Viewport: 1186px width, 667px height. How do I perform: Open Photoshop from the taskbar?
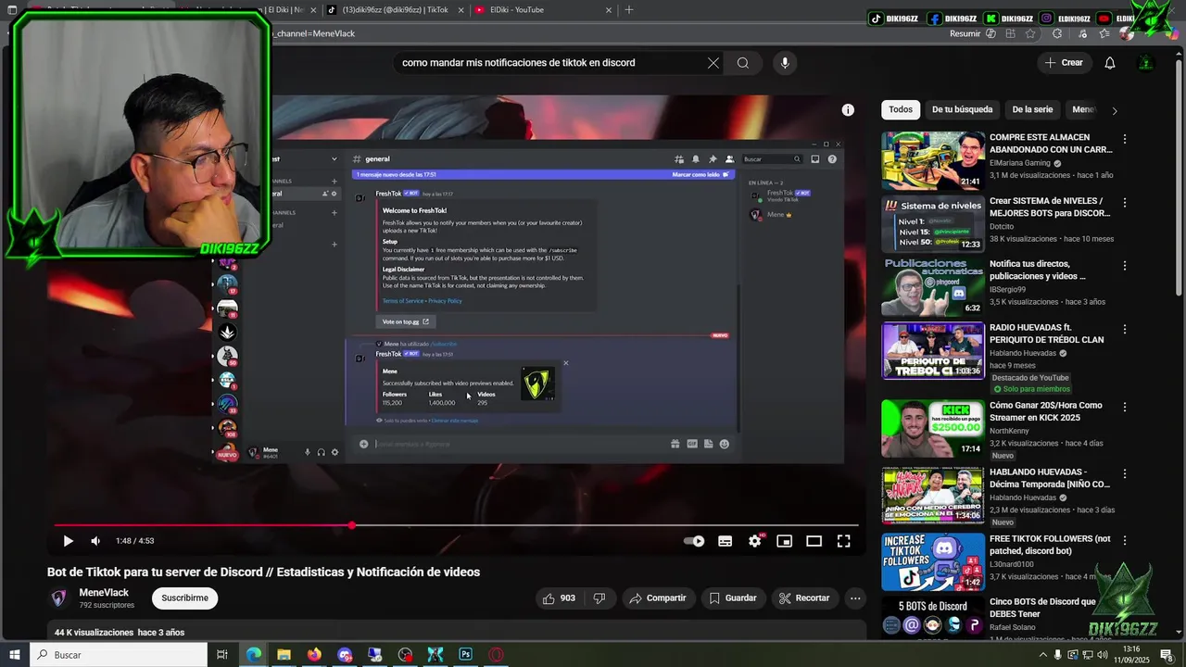[x=466, y=655]
